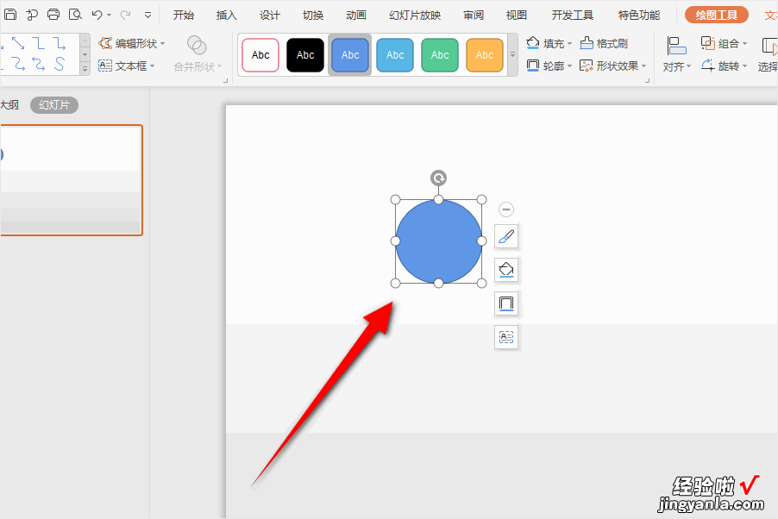Click the 轮廓 outline icon
Screen dimensions: 778x519
pyautogui.click(x=533, y=66)
